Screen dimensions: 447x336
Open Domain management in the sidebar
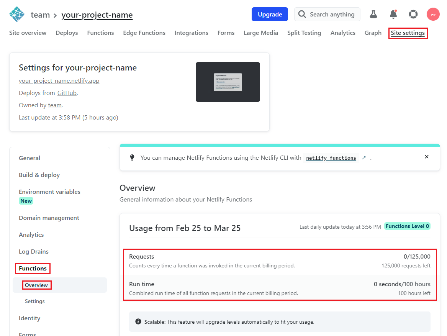point(49,218)
